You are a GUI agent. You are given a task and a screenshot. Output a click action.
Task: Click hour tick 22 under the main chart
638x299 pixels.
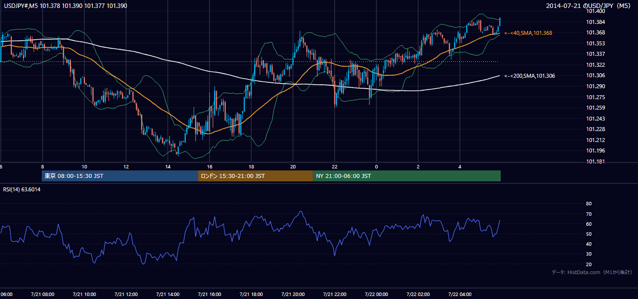click(334, 166)
